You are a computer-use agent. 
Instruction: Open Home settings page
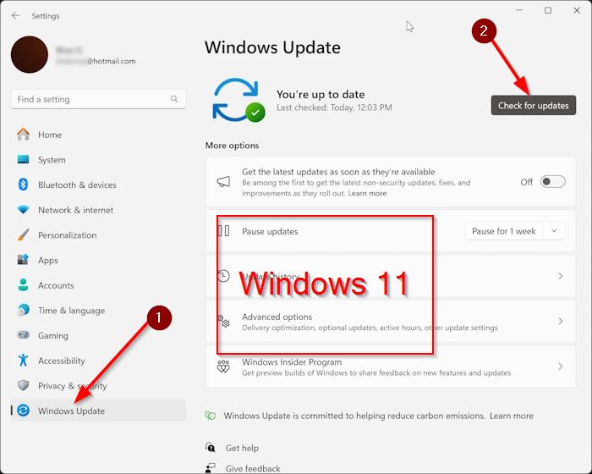pos(98,135)
